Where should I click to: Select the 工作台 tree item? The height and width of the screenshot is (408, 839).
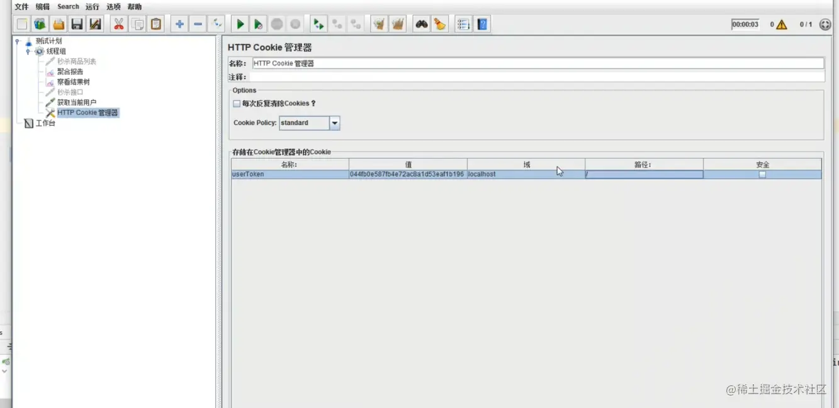(x=45, y=123)
